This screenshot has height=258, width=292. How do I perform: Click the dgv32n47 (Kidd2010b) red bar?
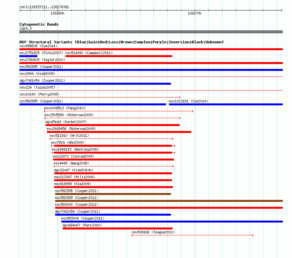(113, 173)
